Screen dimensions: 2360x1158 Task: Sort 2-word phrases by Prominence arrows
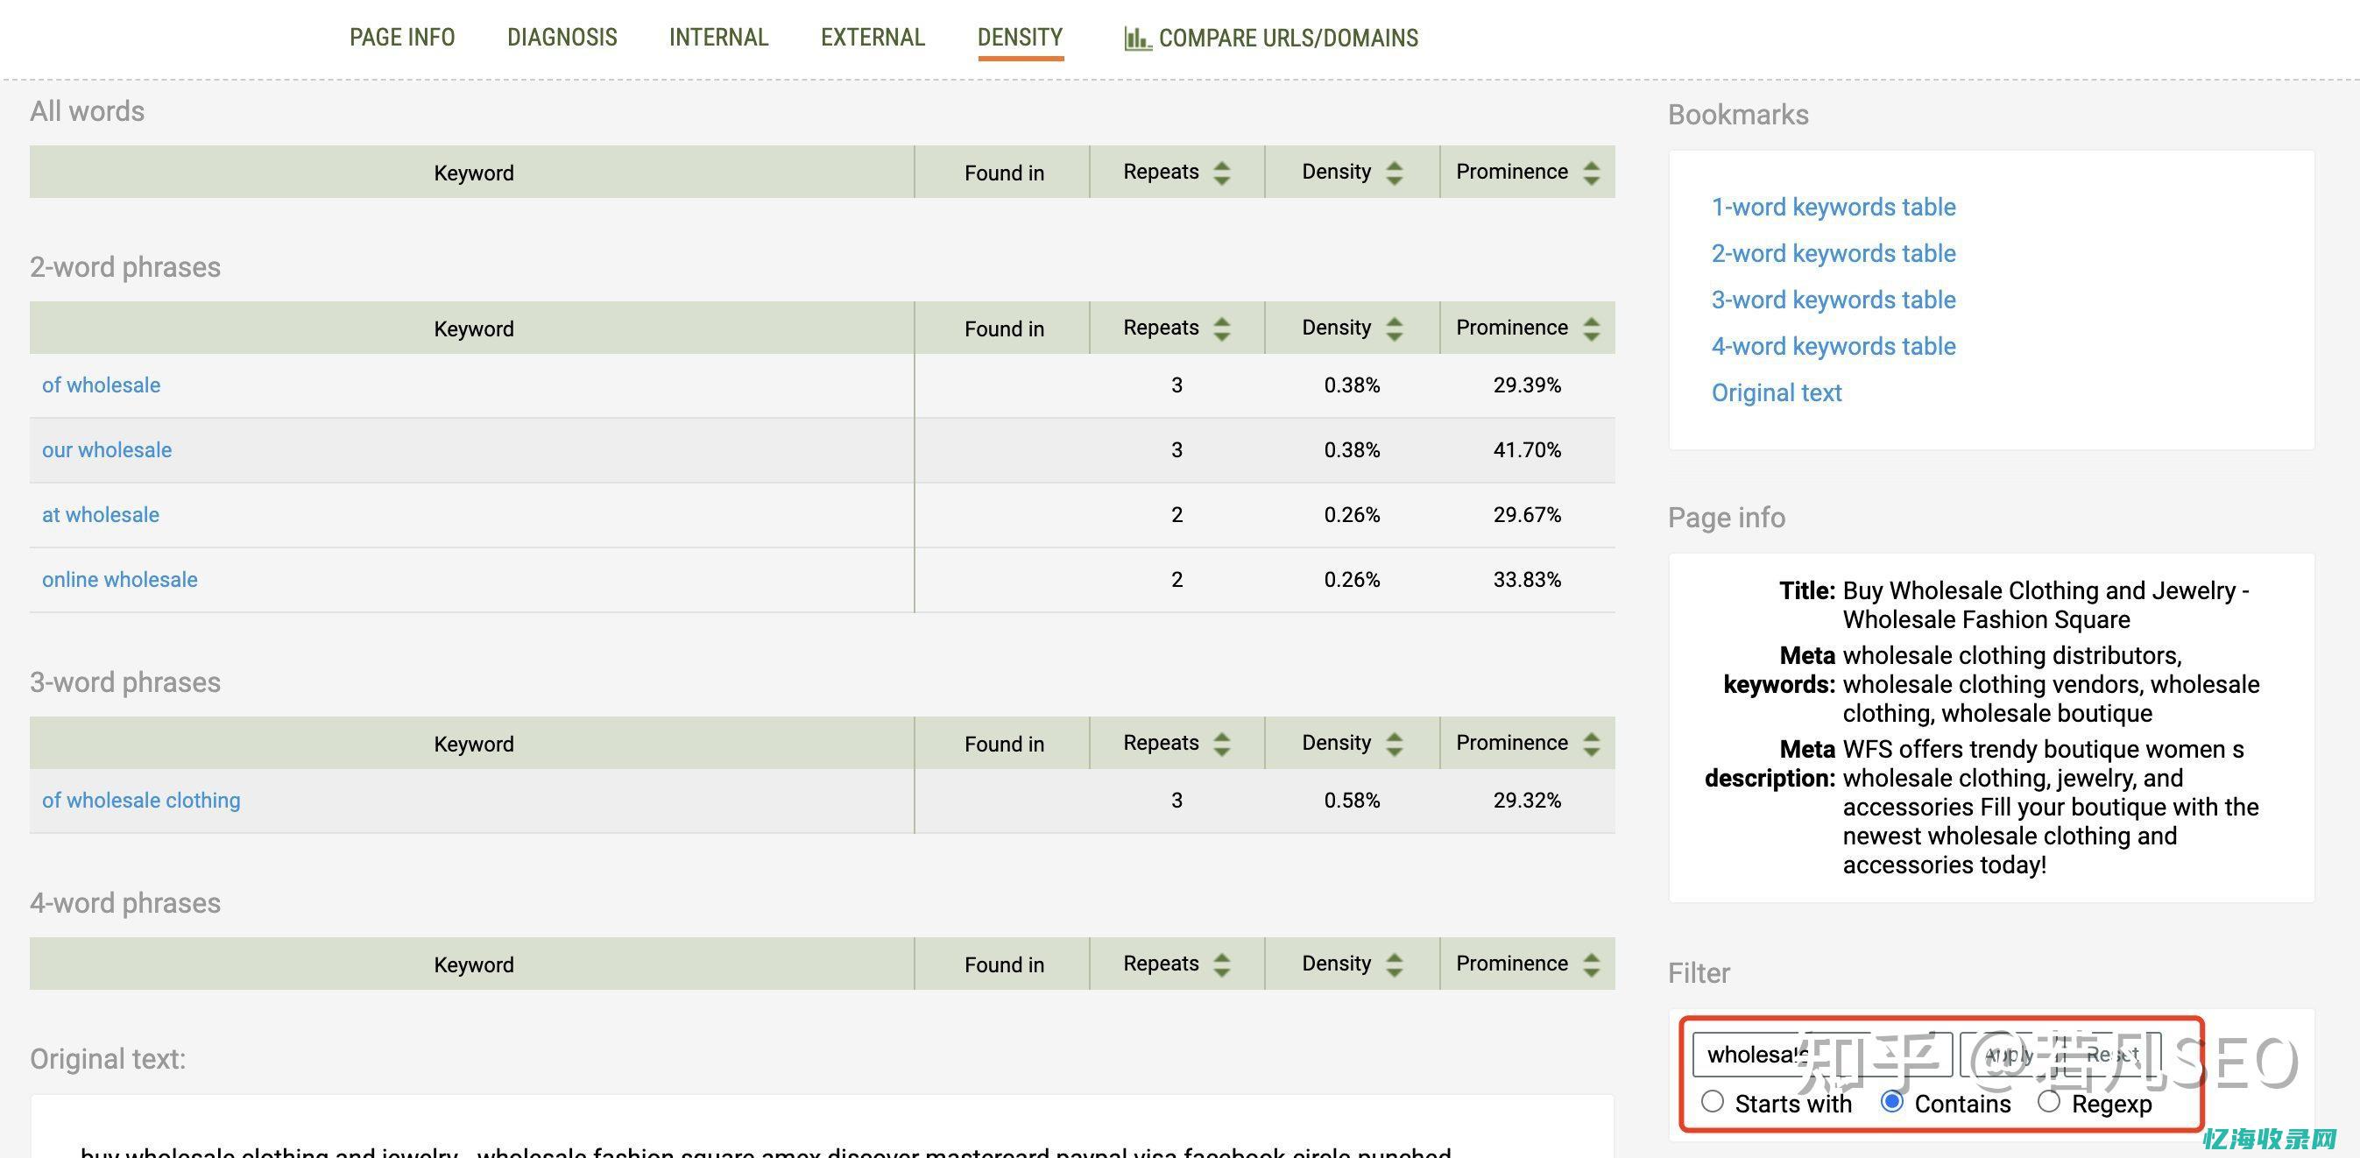tap(1592, 328)
